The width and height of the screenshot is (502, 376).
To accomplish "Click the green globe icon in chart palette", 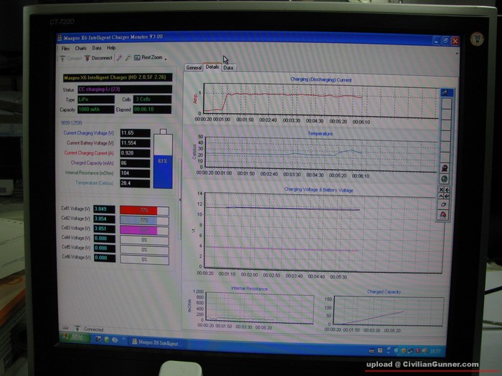I will pyautogui.click(x=445, y=178).
